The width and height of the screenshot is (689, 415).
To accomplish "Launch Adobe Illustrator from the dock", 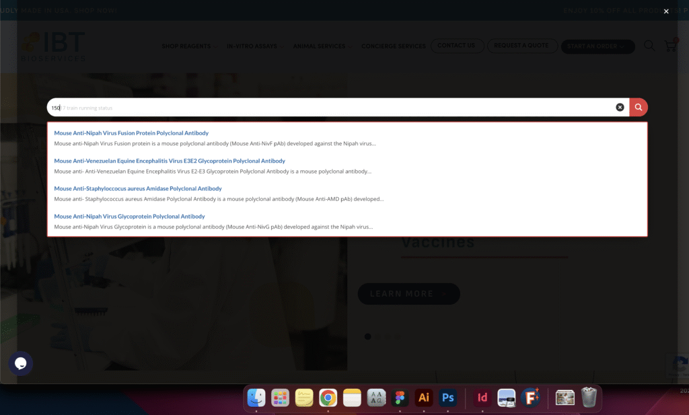I will tap(424, 398).
